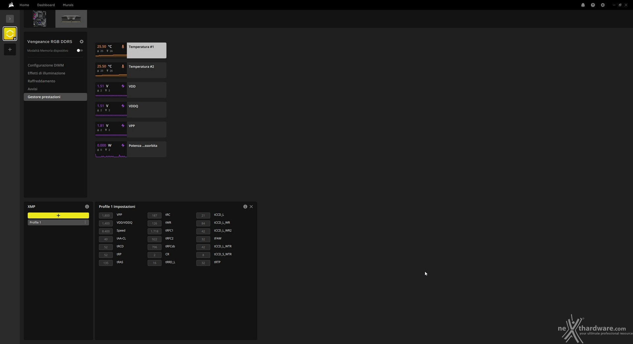Select the motherboard device thumbnail
Screen dimensions: 633x344
pos(40,19)
